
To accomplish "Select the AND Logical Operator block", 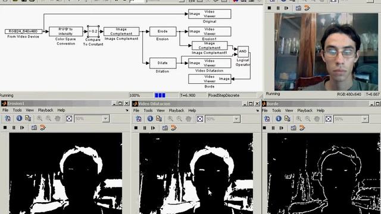I will [x=243, y=52].
